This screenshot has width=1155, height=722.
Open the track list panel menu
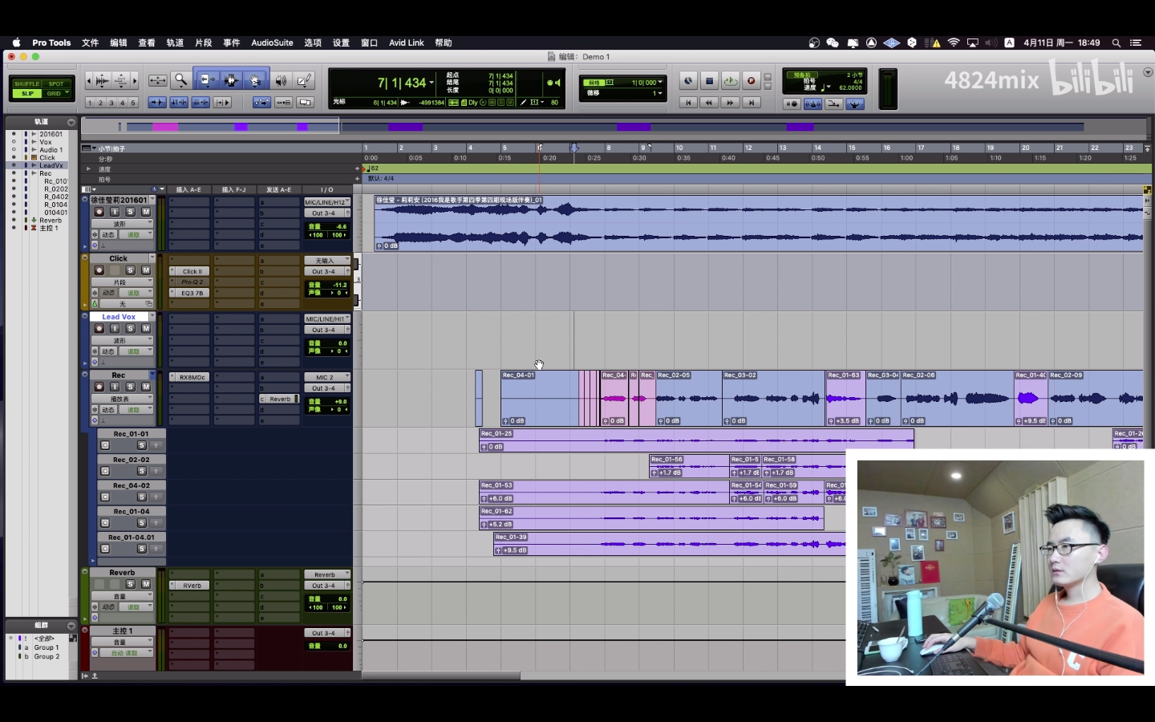pyautogui.click(x=71, y=122)
